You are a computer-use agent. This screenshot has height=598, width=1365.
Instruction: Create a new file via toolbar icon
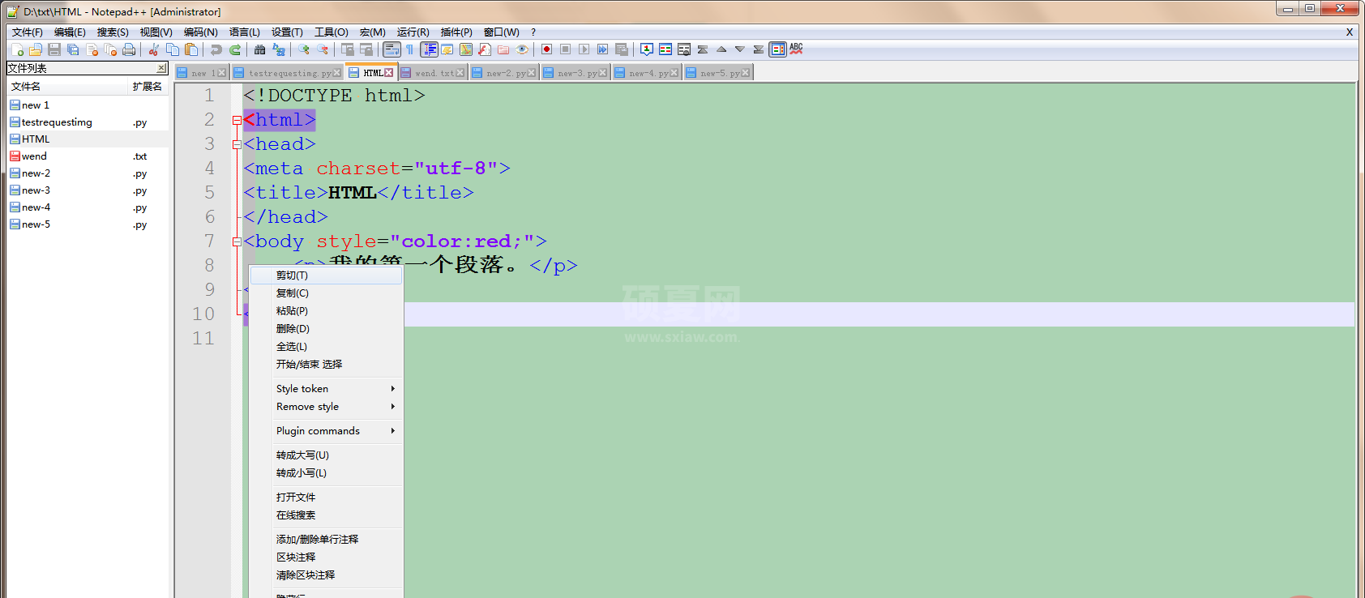[x=17, y=49]
